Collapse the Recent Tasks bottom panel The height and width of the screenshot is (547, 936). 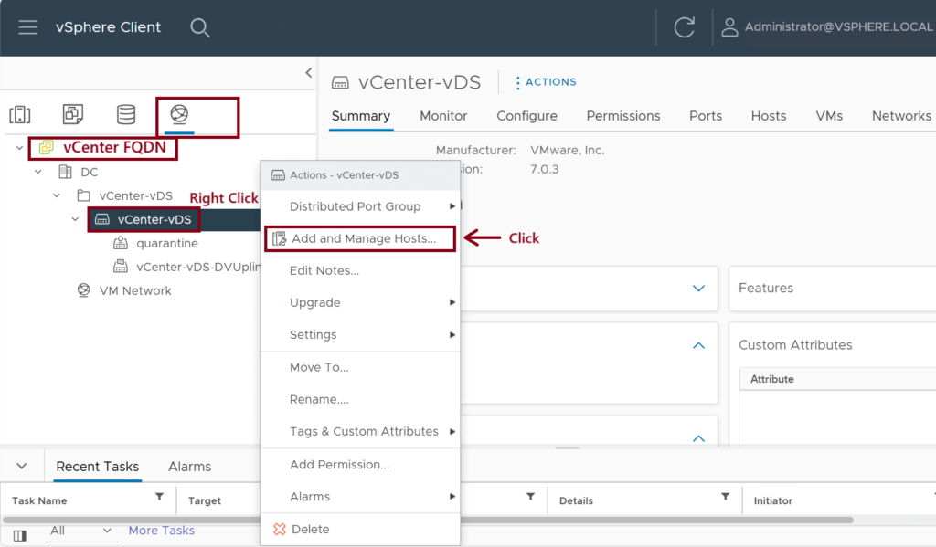pos(22,466)
